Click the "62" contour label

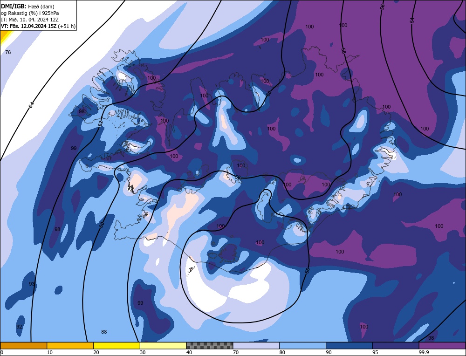coord(100,123)
